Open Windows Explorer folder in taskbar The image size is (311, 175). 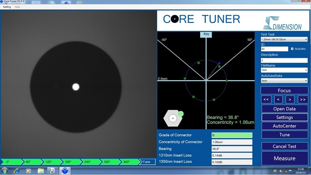(x=41, y=171)
